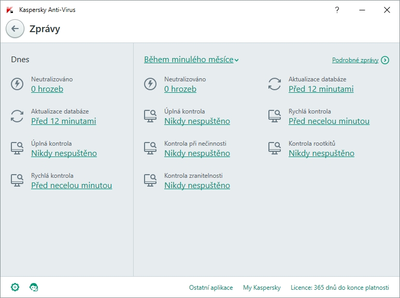This screenshot has height=298, width=400.
Task: Open the My Kaspersky link
Action: [x=262, y=288]
